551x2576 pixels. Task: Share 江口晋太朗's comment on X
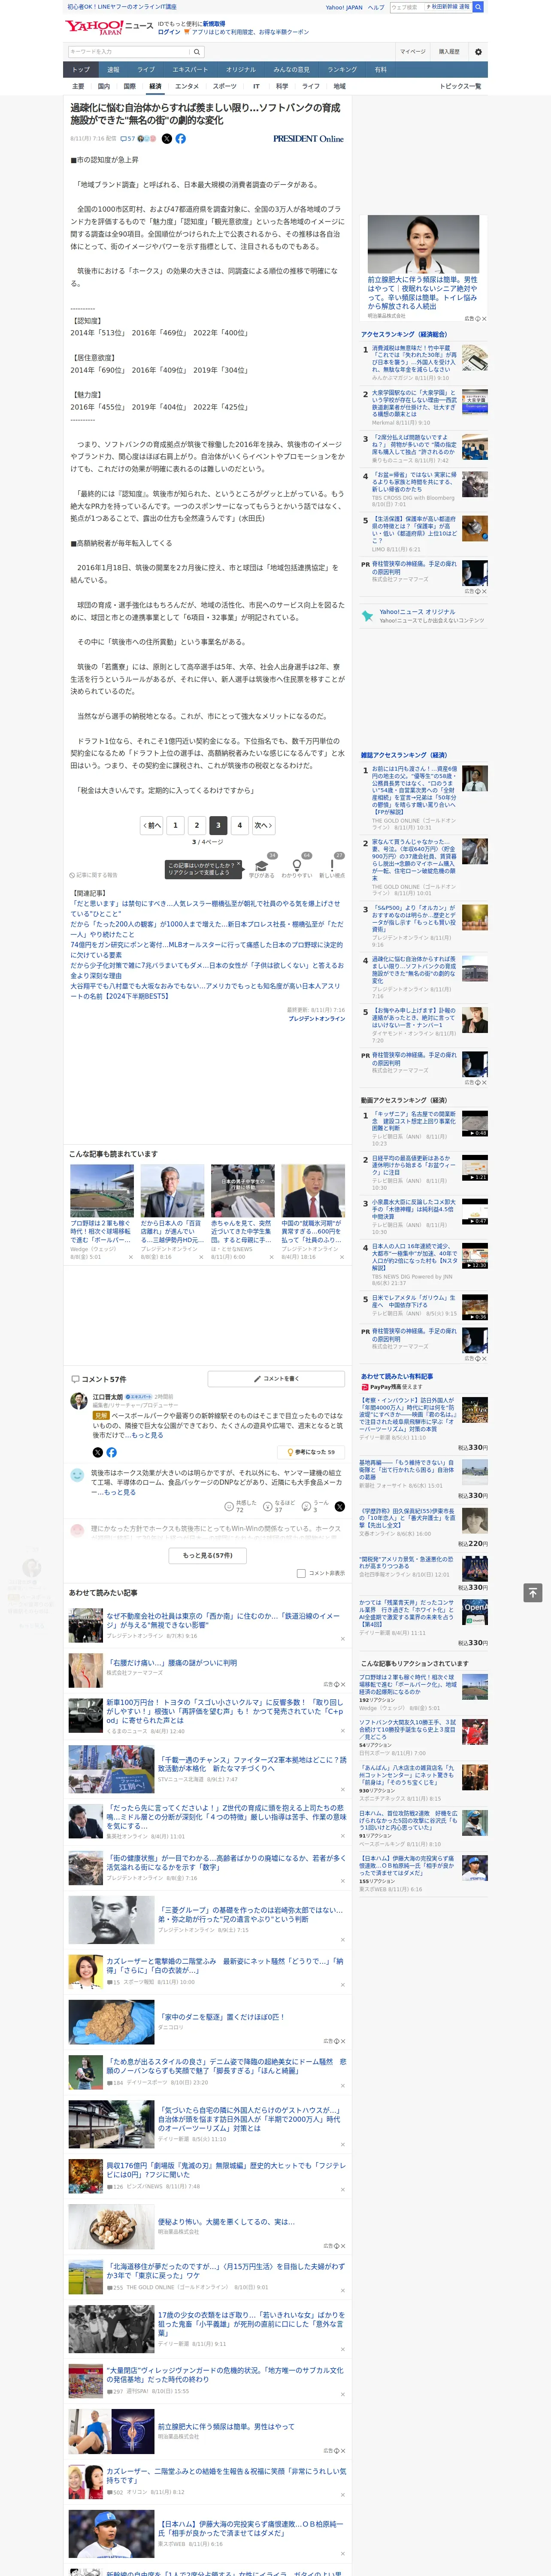coord(97,1451)
